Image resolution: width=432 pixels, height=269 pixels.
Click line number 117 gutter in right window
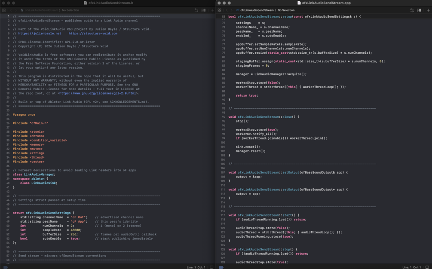[223, 215]
